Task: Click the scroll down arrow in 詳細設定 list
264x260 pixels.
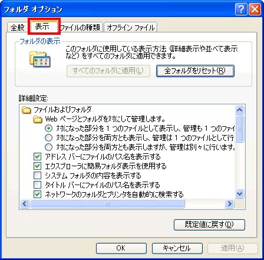Action: coord(239,194)
